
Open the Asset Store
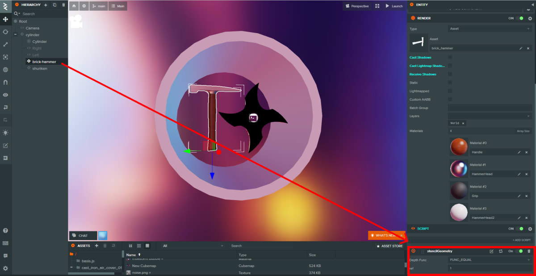(x=390, y=246)
